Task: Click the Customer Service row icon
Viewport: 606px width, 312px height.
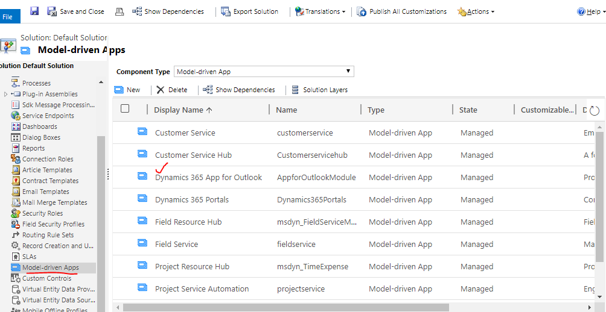Action: 142,132
